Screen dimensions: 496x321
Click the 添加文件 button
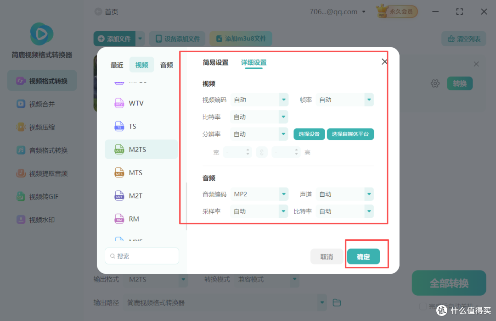click(x=114, y=39)
